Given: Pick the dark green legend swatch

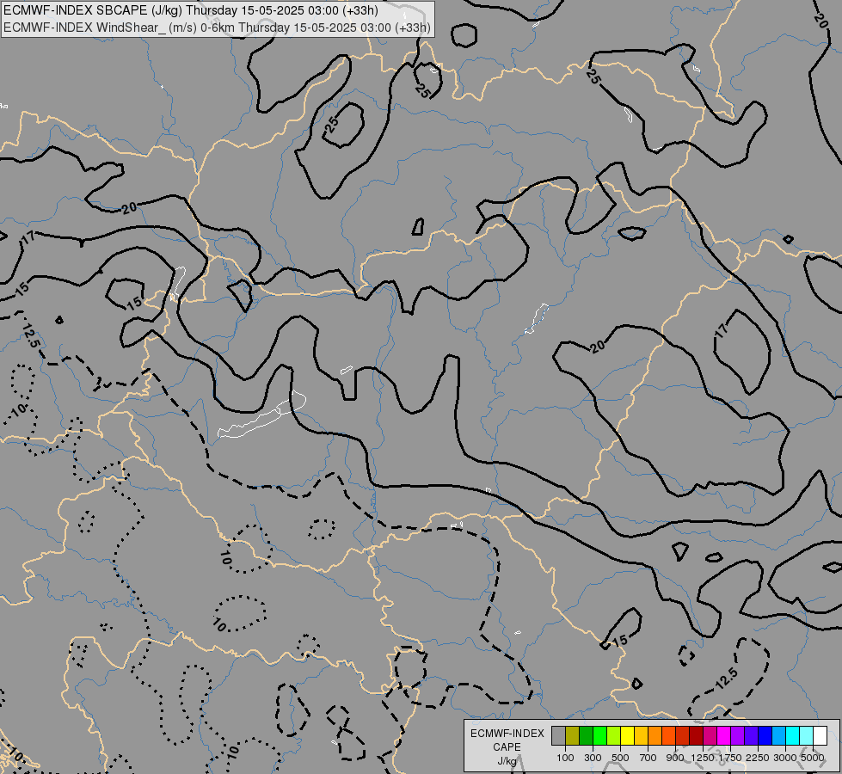Looking at the screenshot, I should click(587, 735).
